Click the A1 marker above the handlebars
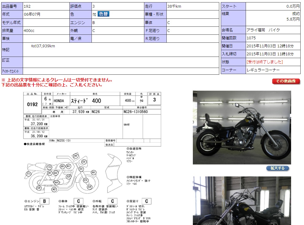 point(76,156)
